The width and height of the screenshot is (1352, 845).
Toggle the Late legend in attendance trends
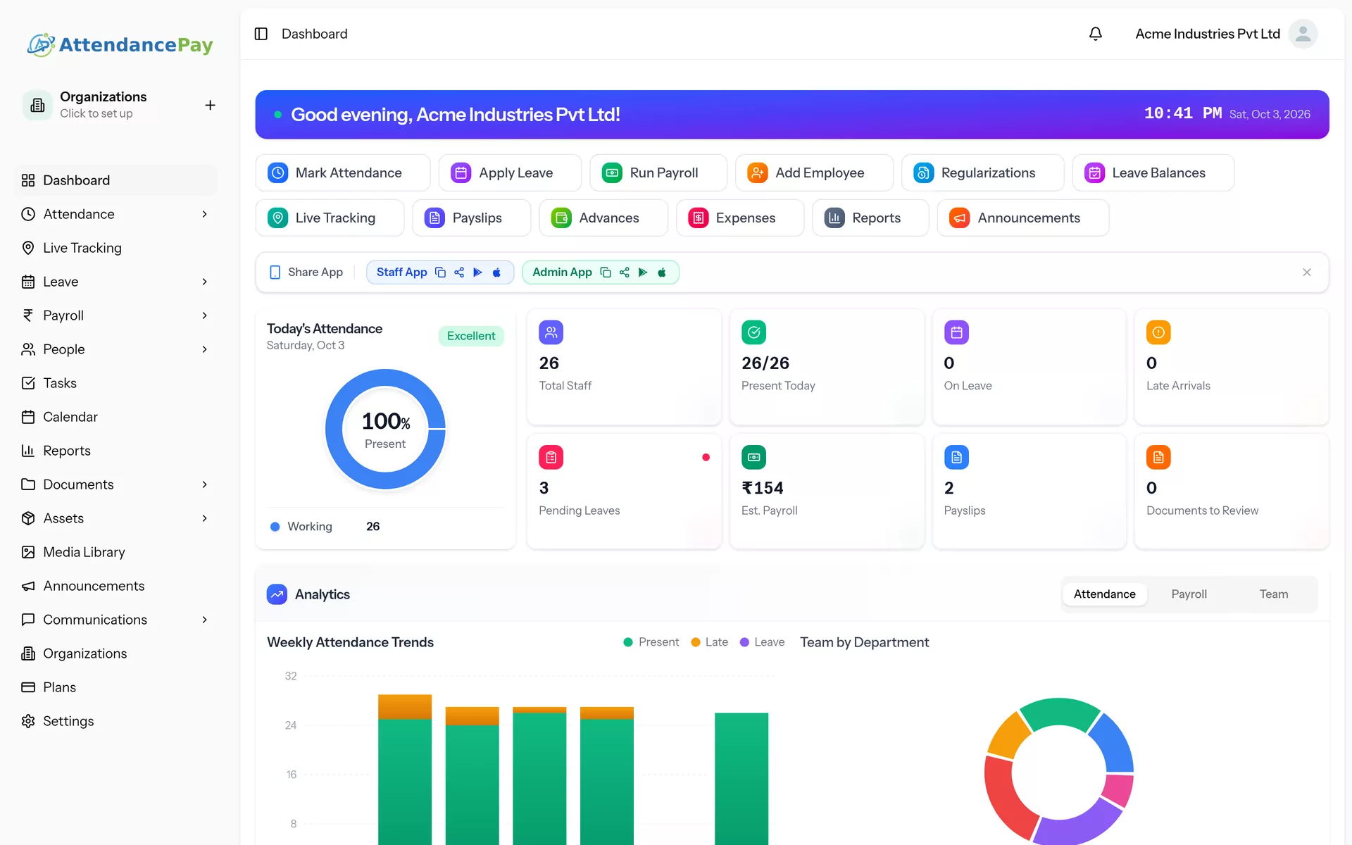[709, 642]
